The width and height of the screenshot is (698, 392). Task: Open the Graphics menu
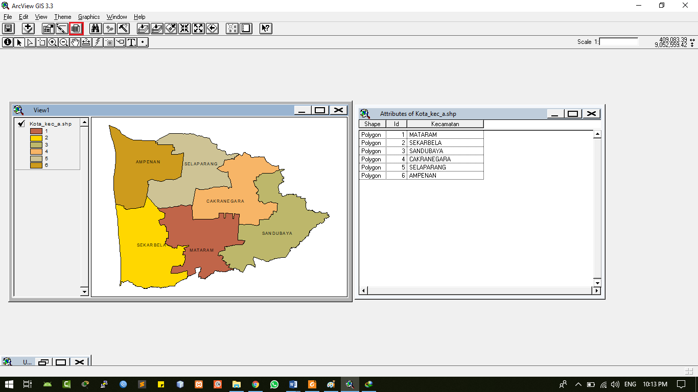tap(89, 17)
